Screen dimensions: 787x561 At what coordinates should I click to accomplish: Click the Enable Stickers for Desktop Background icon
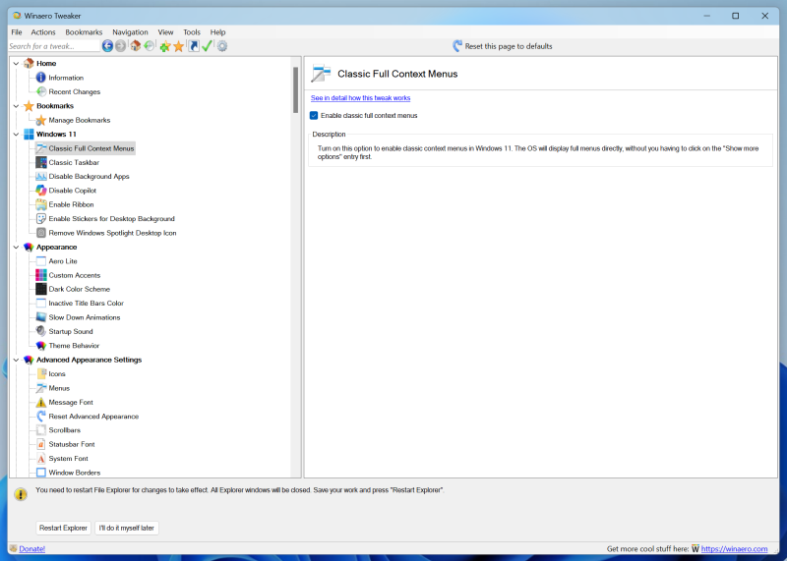pos(41,218)
